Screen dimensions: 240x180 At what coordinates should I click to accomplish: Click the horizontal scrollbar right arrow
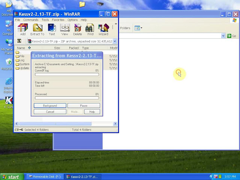115,124
